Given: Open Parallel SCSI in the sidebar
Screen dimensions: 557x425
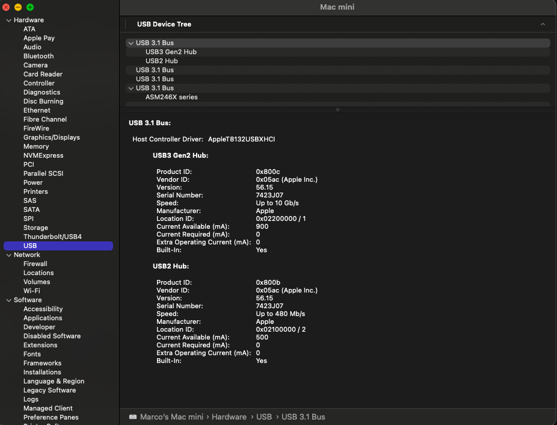Looking at the screenshot, I should 43,173.
